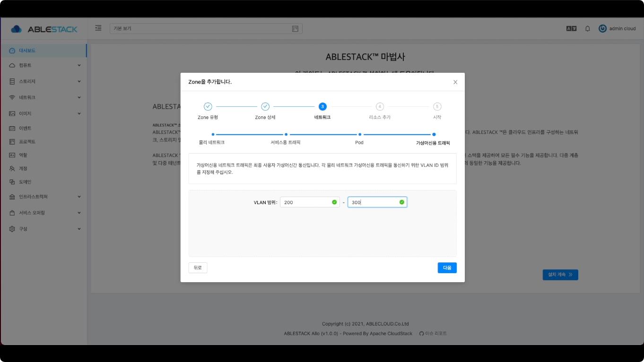Select the 물리 네트워크 sub-step
The width and height of the screenshot is (644, 362).
click(212, 142)
